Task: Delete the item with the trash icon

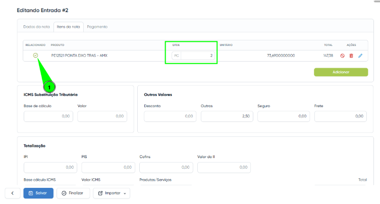Action: pos(351,56)
